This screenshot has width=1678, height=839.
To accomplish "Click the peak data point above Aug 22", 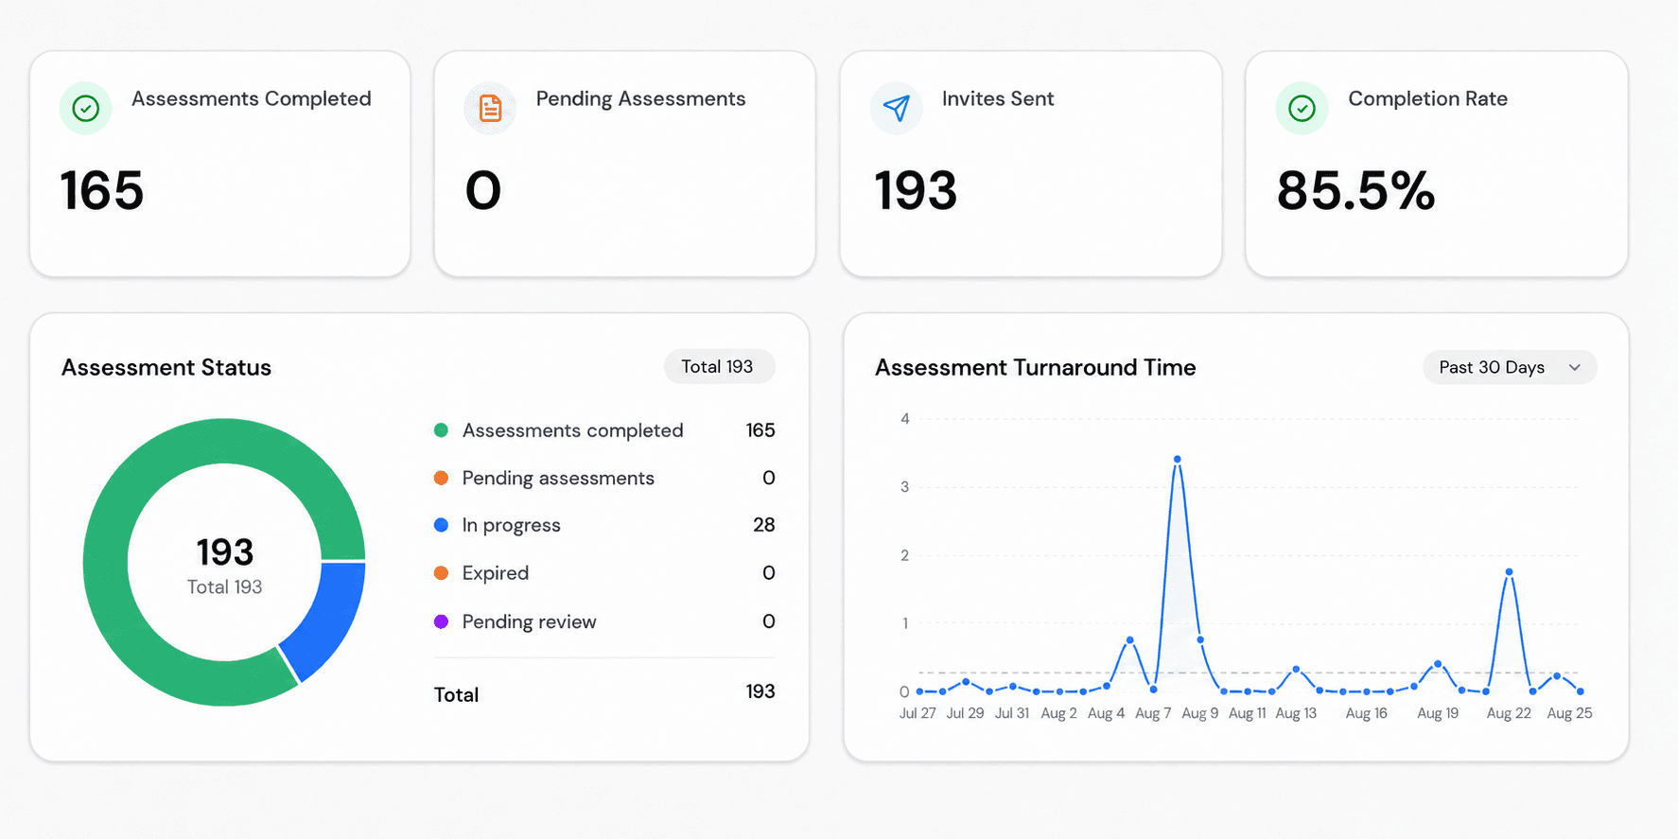I will click(x=1509, y=571).
